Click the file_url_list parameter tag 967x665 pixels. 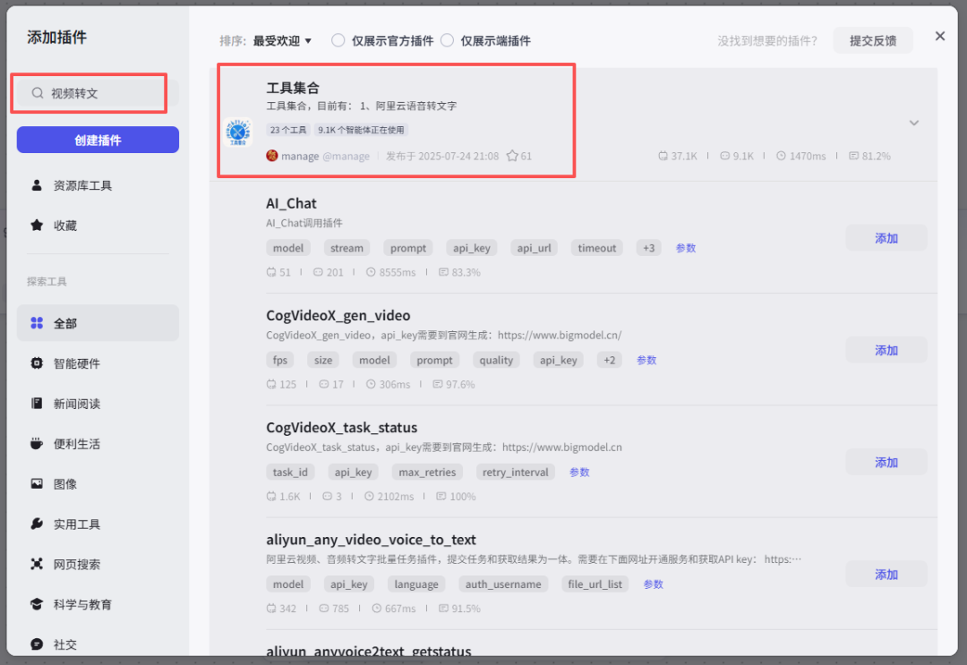click(595, 584)
